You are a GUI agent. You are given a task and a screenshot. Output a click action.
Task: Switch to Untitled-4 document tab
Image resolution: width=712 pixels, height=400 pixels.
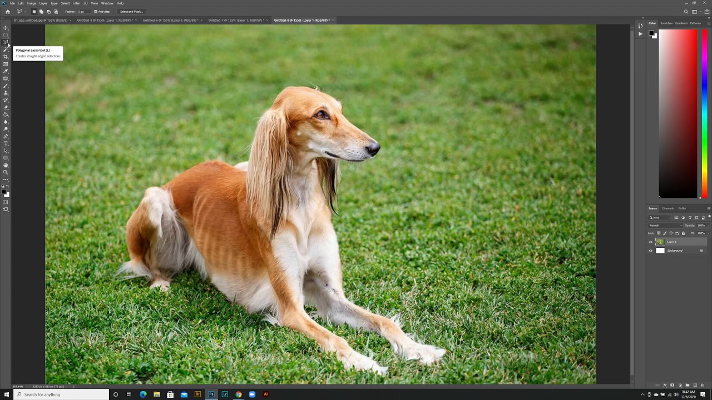point(105,20)
